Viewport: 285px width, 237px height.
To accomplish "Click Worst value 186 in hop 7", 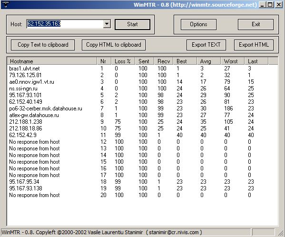I will (x=228, y=109).
